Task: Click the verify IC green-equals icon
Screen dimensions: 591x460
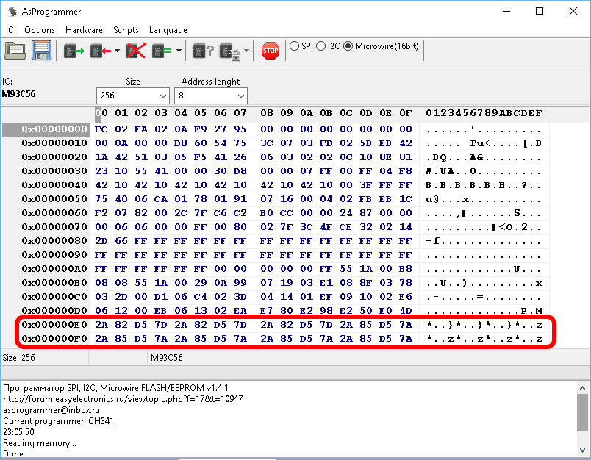Action: (162, 50)
